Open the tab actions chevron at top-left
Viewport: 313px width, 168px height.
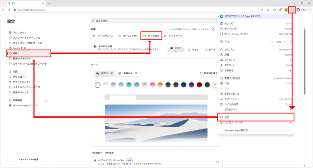click(3, 3)
